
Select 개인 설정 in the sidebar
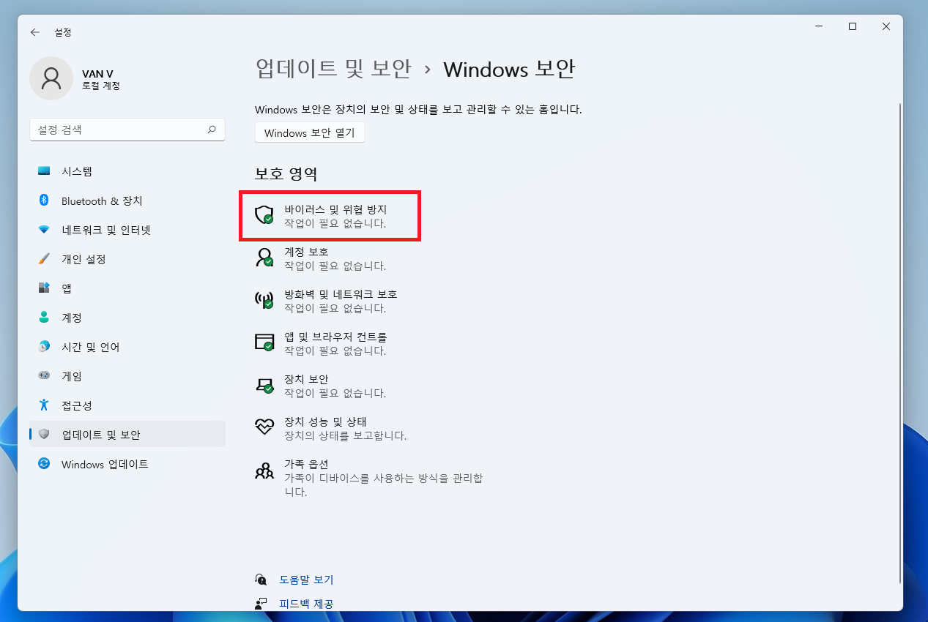127,259
